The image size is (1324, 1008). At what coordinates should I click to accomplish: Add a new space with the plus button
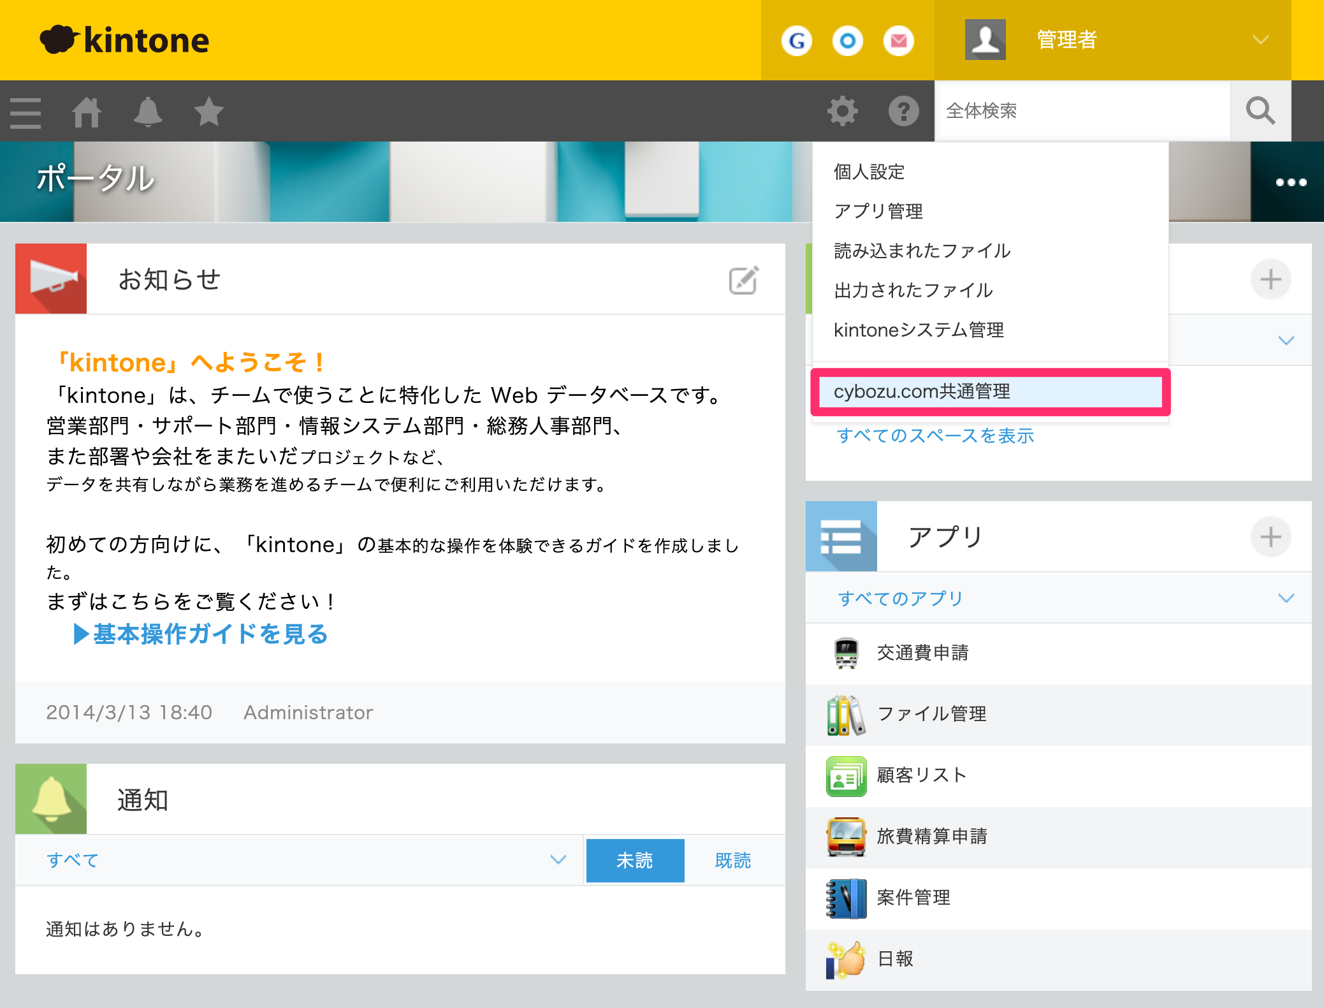(x=1270, y=279)
